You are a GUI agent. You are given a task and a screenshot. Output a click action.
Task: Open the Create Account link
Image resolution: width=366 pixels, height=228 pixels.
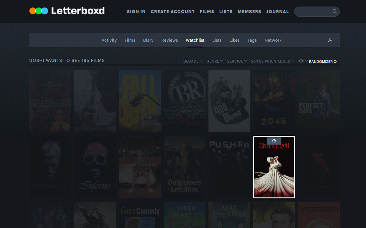[172, 12]
